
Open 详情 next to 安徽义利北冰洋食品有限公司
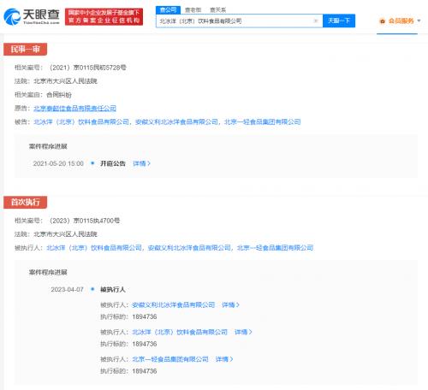[230, 305]
